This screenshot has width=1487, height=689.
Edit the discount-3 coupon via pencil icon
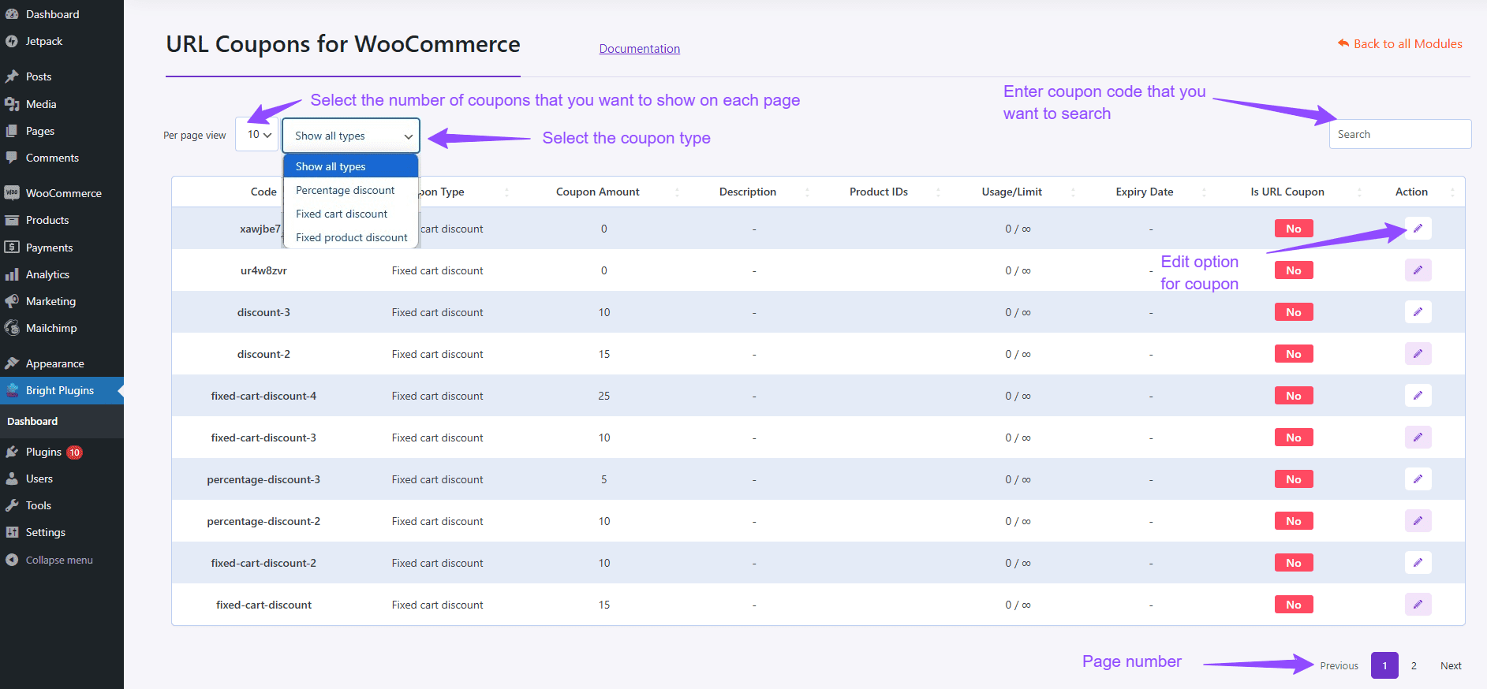(x=1418, y=312)
